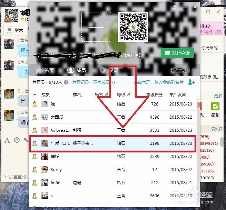Click the magic wand icon in chat toolbar
226x210 pixels.
point(26,140)
